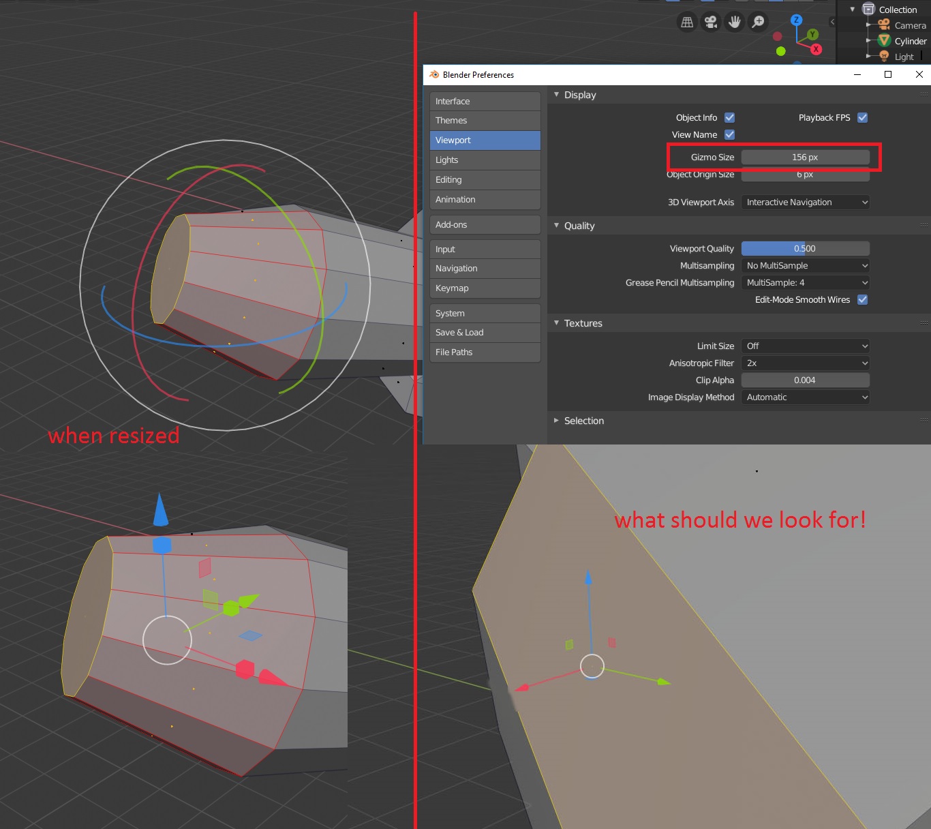Open the Keymap preferences section
Screen dimensions: 931x829
click(485, 288)
